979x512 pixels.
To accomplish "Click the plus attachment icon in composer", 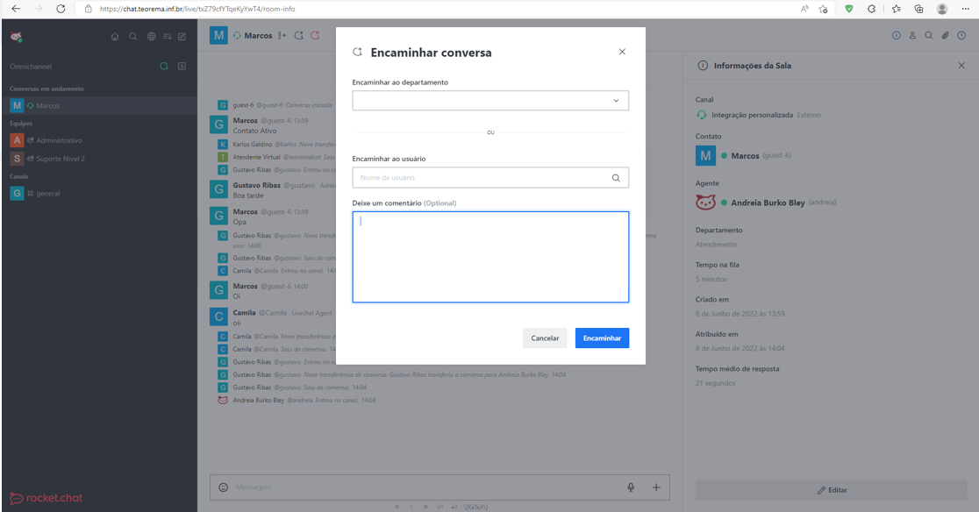I will pyautogui.click(x=656, y=487).
